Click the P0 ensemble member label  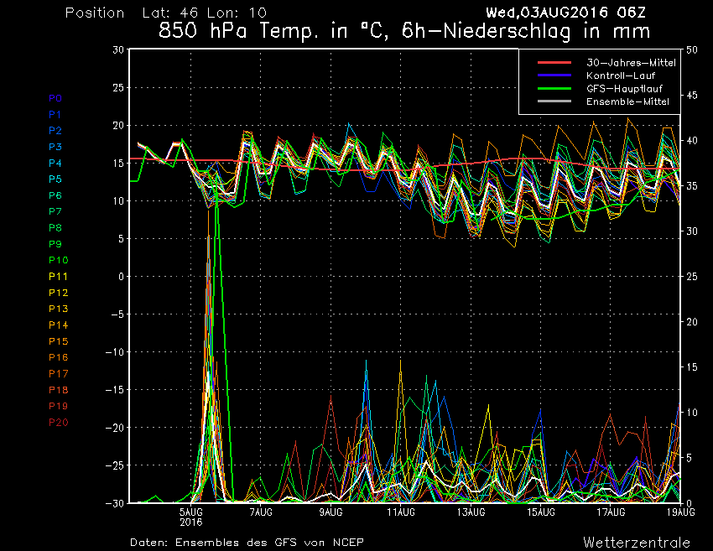(x=55, y=98)
